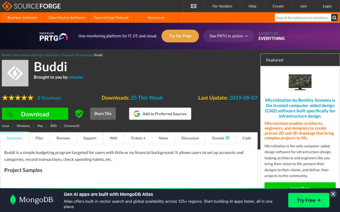Open Business Software menu
Image resolution: width=340 pixels, height=212 pixels.
tap(22, 18)
